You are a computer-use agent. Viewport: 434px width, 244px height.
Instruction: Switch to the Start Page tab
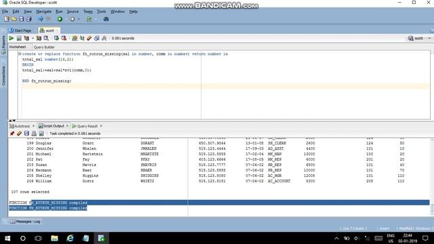pyautogui.click(x=20, y=30)
